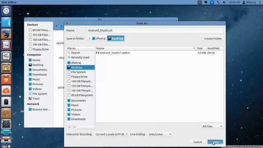The height and width of the screenshot is (148, 263).
Task: Click Create Folder in Save As dialog
Action: [x=213, y=38]
